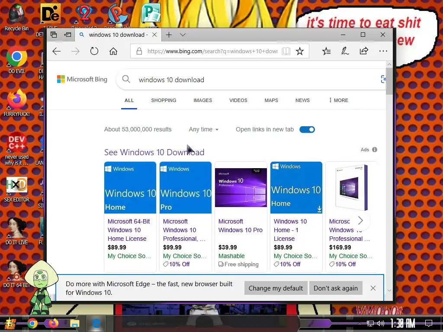443x332 pixels.
Task: Click scrollbar down arrow
Action: [x=389, y=290]
